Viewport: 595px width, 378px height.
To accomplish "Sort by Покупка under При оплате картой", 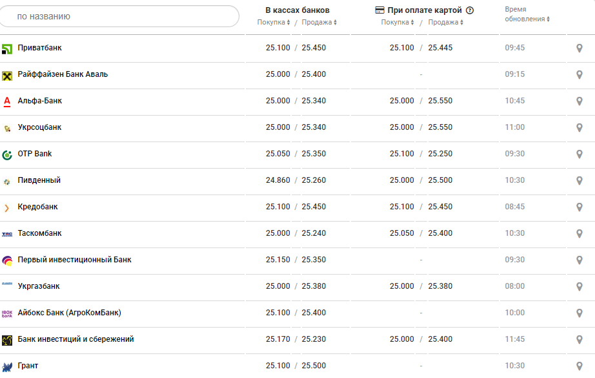I will [398, 23].
